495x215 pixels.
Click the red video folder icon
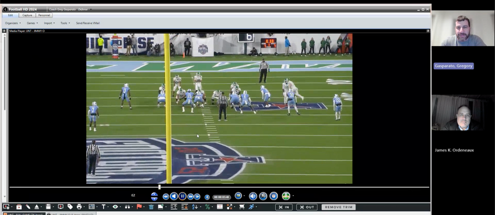point(19,207)
